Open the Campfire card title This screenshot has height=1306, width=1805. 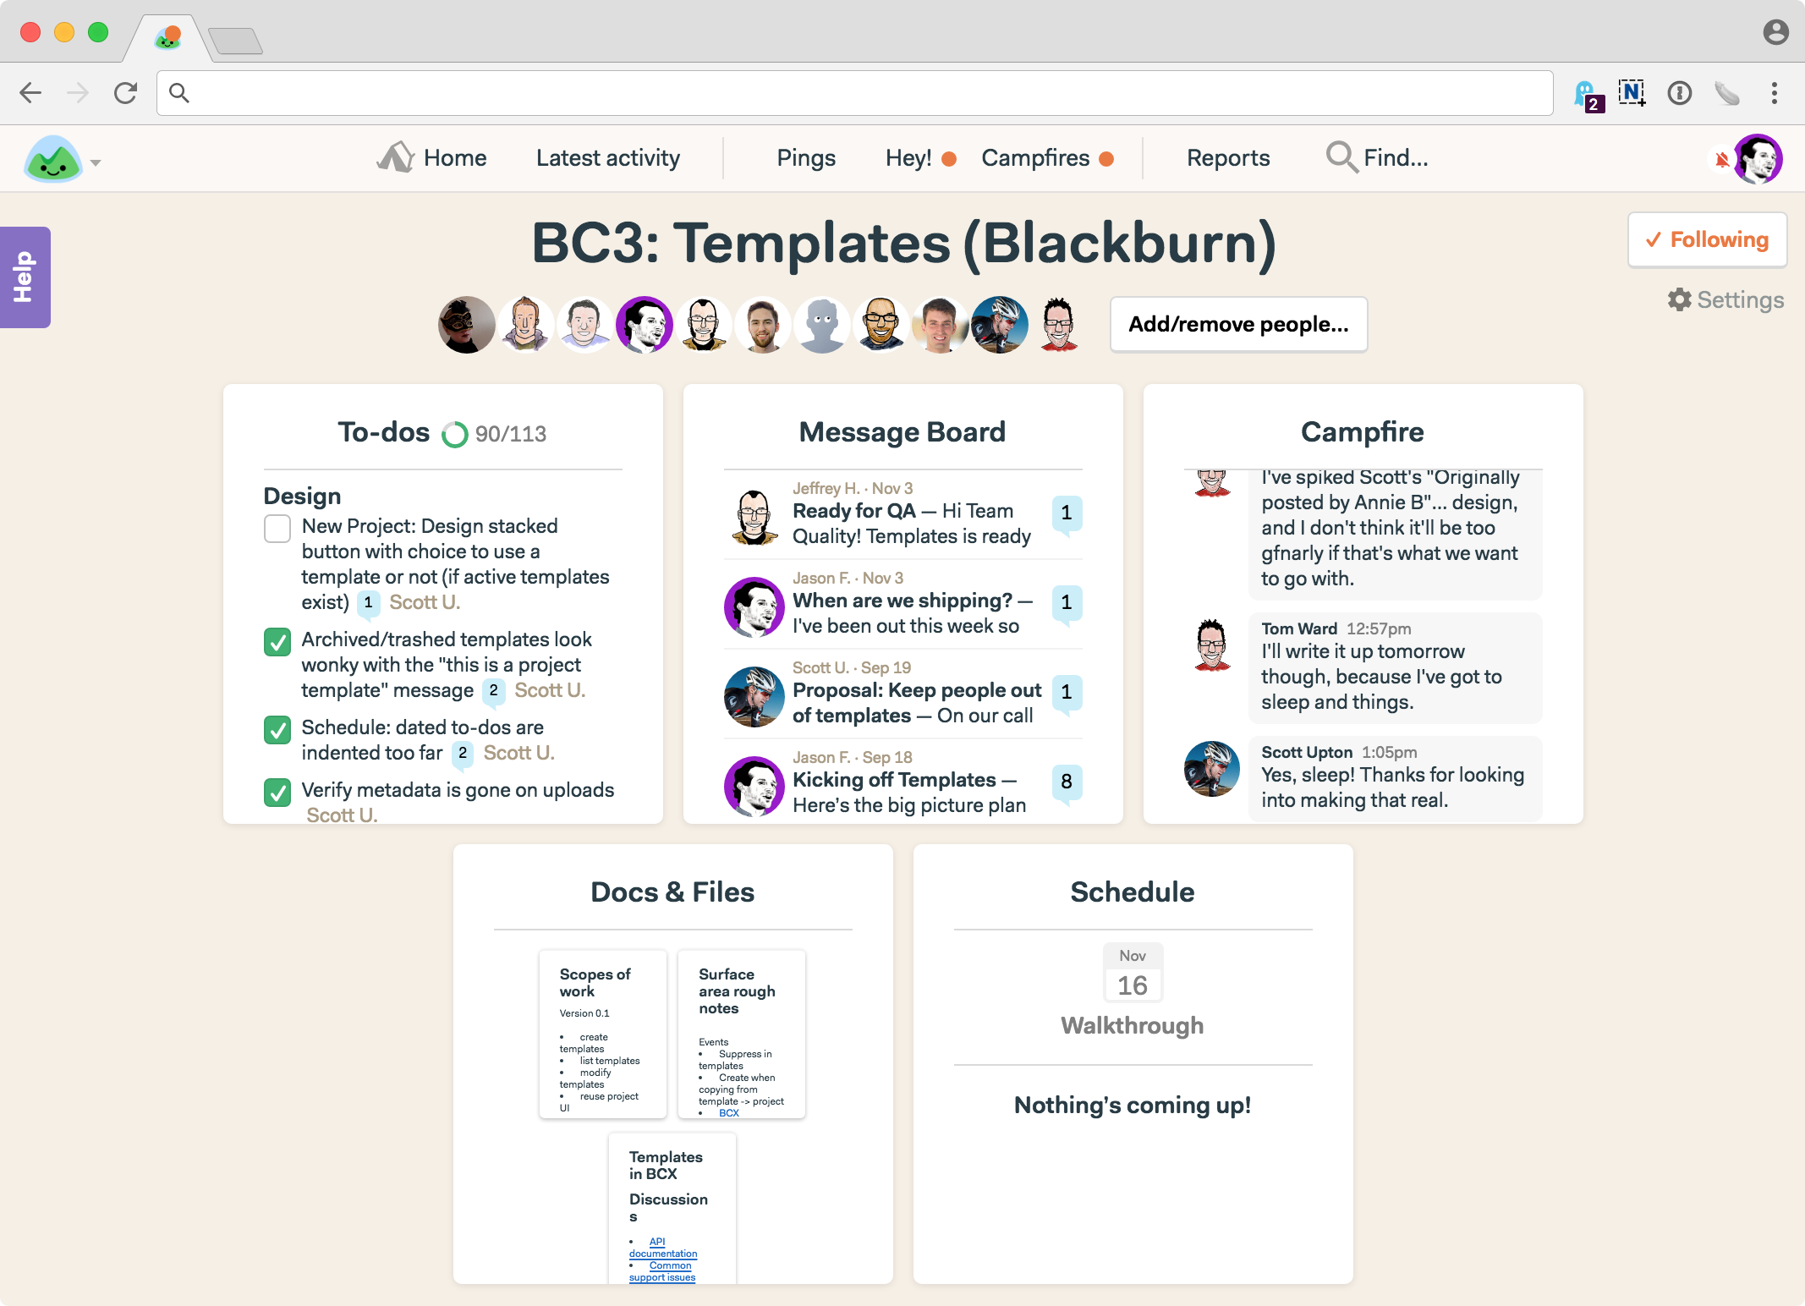coord(1363,432)
